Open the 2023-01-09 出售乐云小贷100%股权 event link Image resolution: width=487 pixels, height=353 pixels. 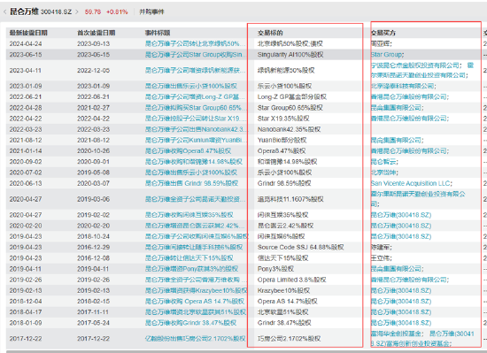point(191,86)
